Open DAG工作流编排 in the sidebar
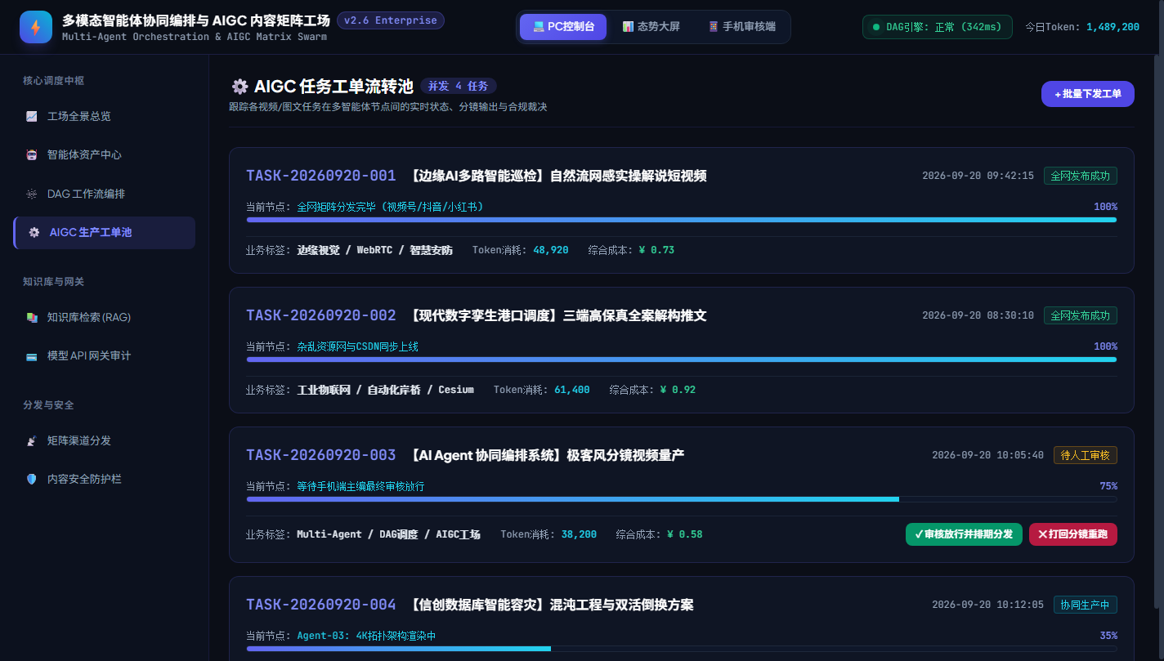 click(105, 194)
